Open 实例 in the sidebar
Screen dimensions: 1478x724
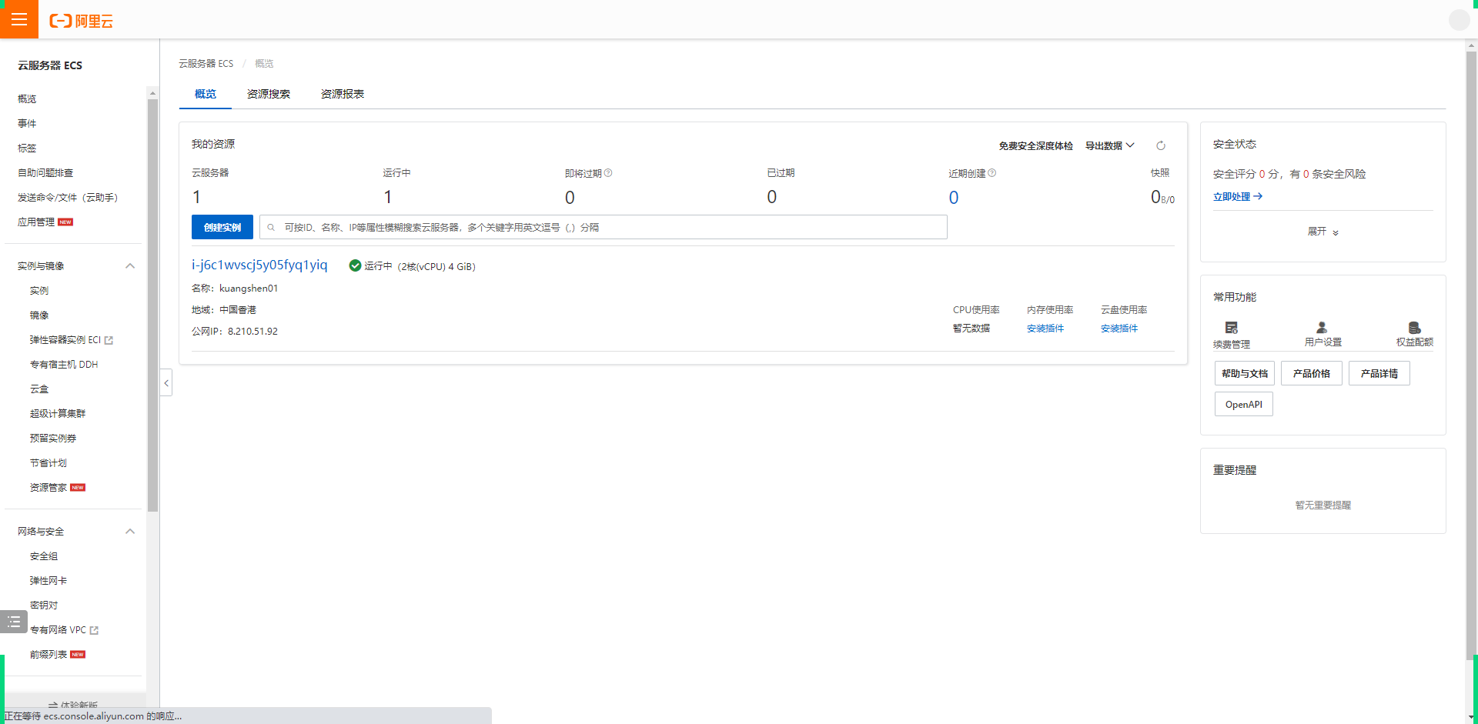pyautogui.click(x=39, y=290)
